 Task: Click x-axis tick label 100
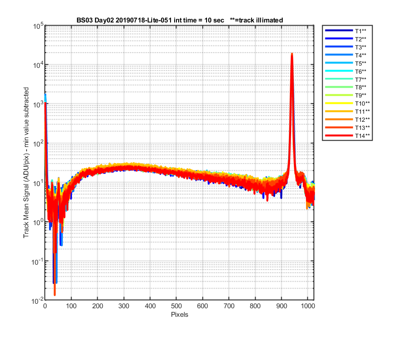[71, 306]
